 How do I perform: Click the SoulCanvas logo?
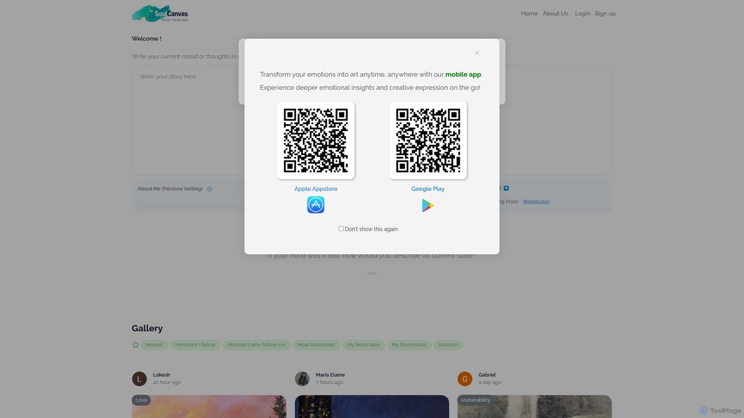coord(160,13)
